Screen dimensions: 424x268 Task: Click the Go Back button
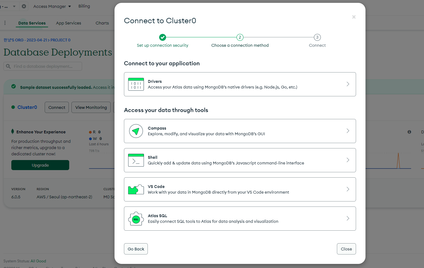(x=136, y=249)
